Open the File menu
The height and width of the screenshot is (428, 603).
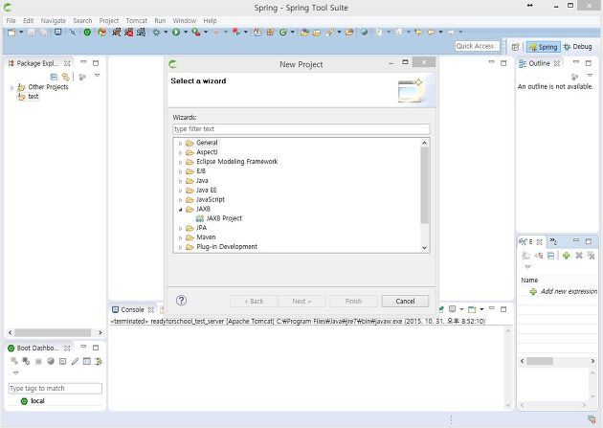tap(11, 21)
